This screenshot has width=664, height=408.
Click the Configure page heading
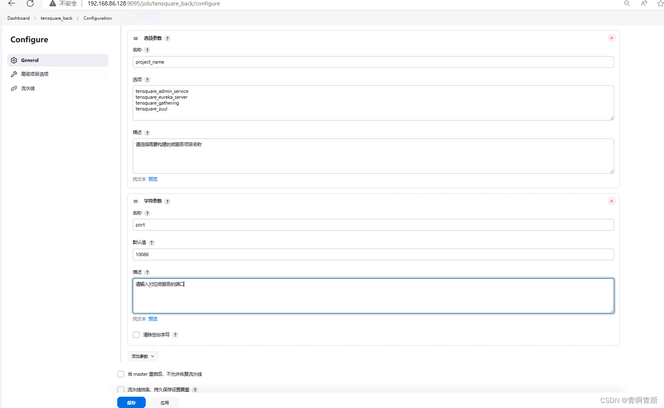[29, 40]
